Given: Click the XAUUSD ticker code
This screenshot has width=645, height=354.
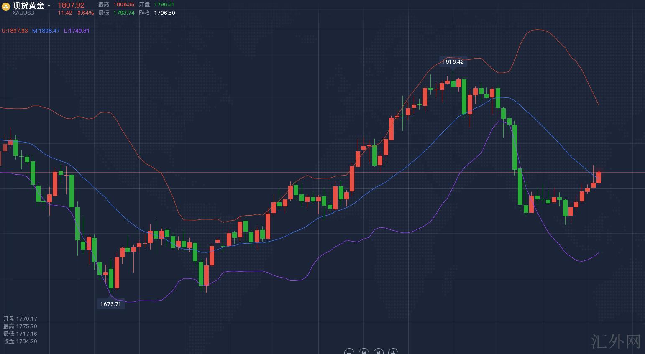Looking at the screenshot, I should [x=23, y=13].
